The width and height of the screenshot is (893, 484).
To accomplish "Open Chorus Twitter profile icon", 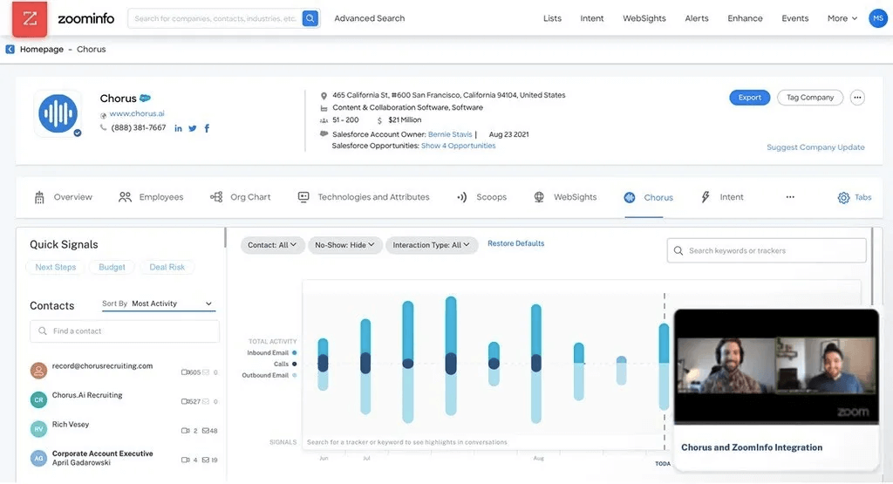I will 193,129.
